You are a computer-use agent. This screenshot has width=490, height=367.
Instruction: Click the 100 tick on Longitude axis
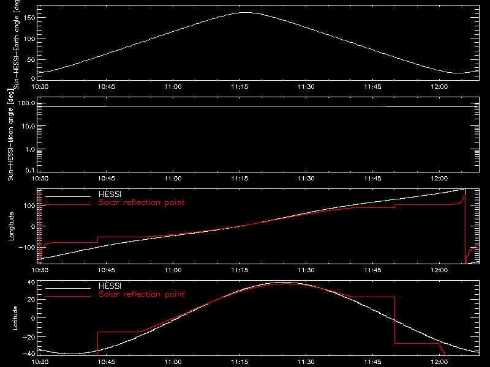[x=29, y=206]
